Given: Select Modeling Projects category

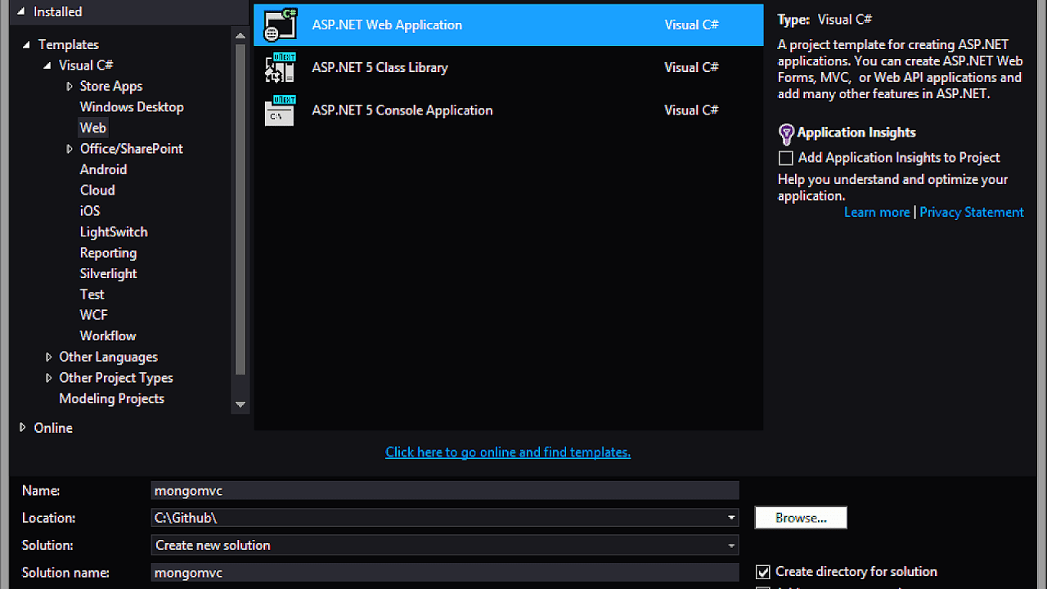Looking at the screenshot, I should pyautogui.click(x=111, y=398).
